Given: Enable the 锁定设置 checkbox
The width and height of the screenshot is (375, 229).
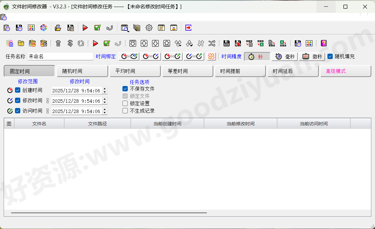Looking at the screenshot, I should [x=125, y=103].
